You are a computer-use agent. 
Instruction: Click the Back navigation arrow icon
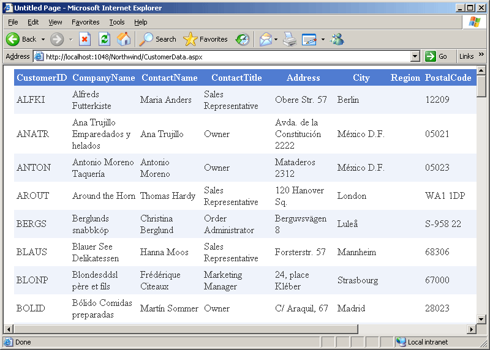(x=13, y=39)
